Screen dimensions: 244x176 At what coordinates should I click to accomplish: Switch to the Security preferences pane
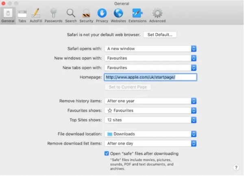coord(86,15)
